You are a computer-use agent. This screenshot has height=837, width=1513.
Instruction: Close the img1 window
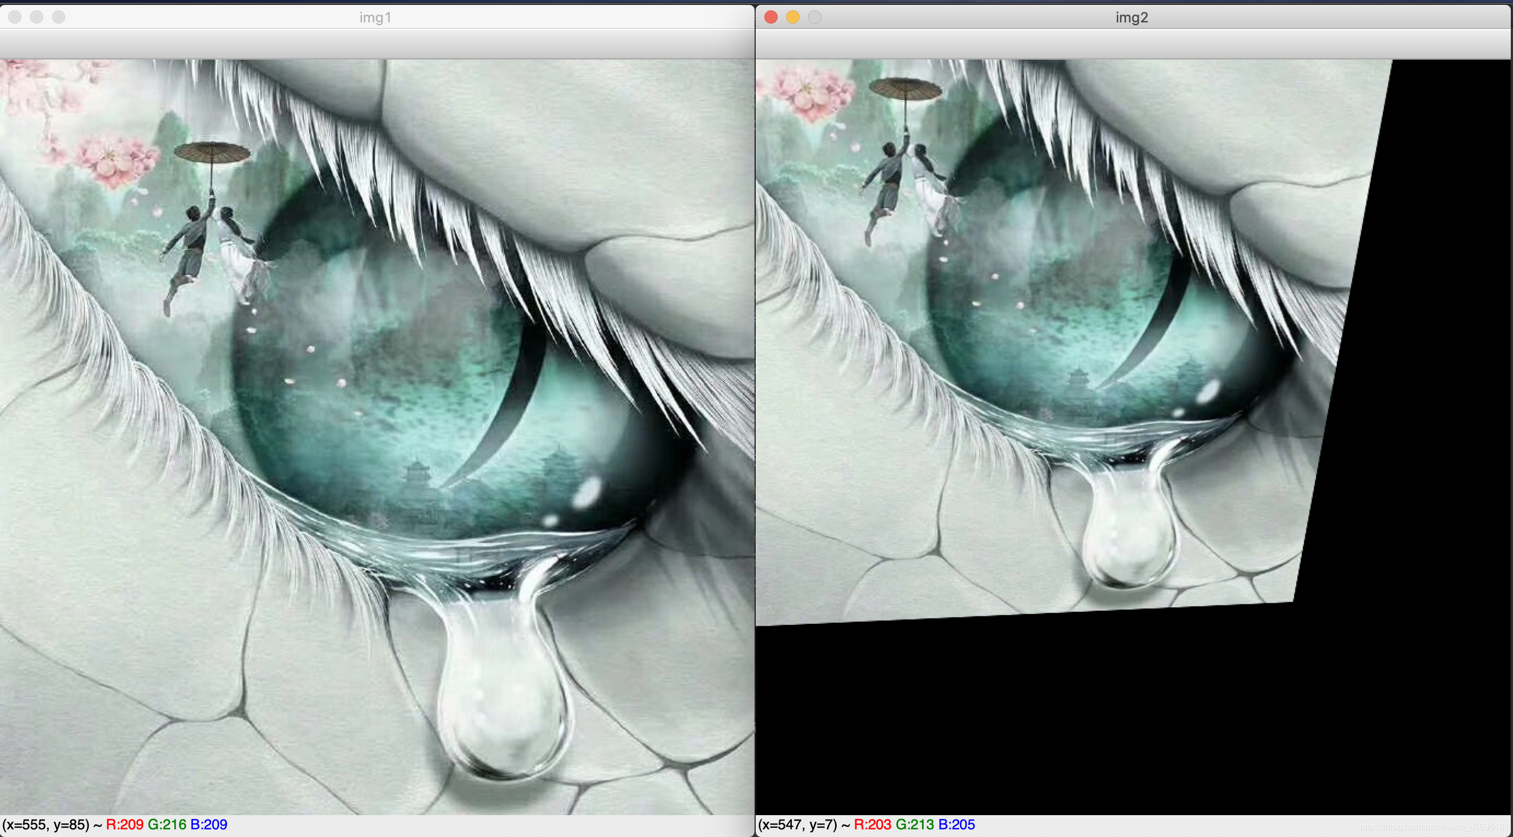[x=15, y=17]
